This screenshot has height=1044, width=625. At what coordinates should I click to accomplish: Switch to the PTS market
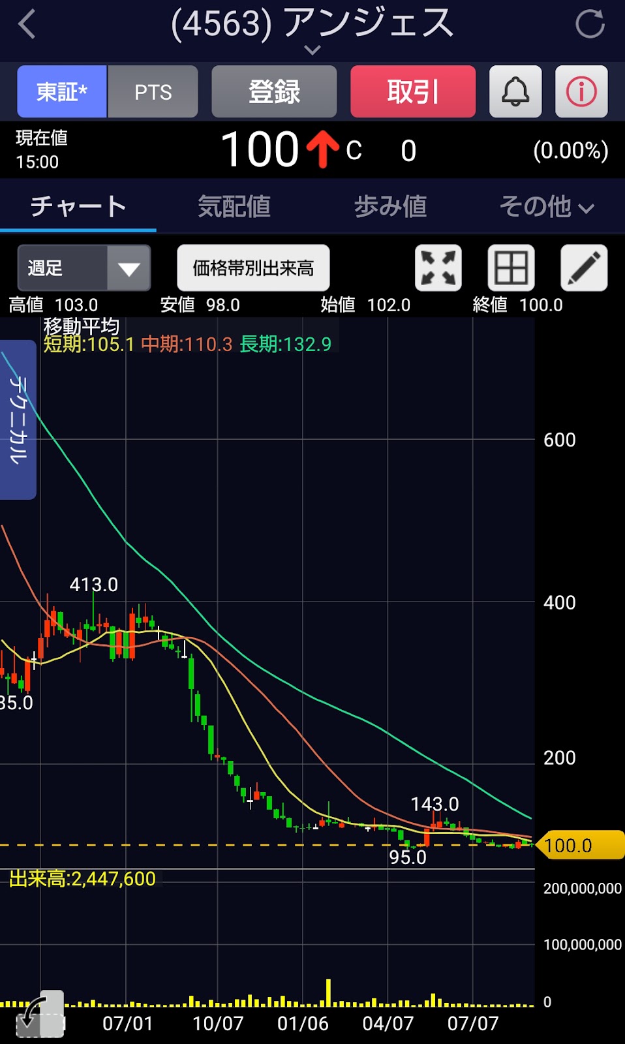153,91
